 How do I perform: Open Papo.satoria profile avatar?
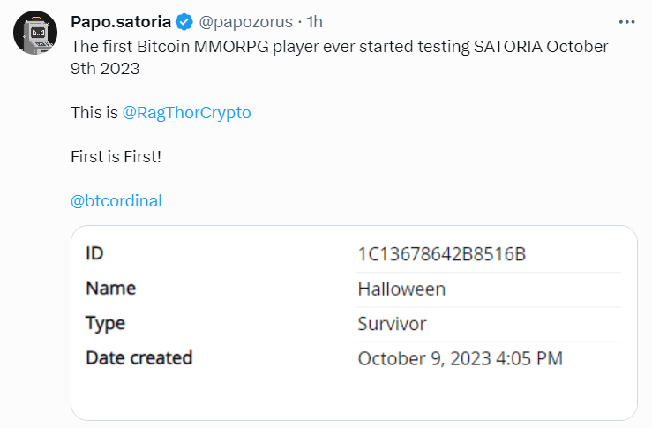point(35,33)
